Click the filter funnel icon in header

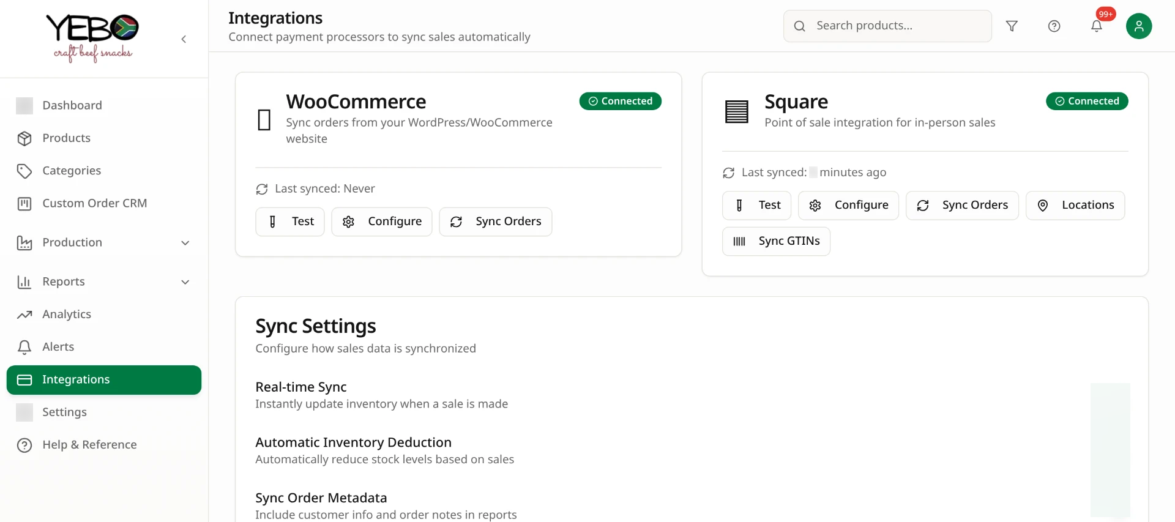pyautogui.click(x=1012, y=26)
